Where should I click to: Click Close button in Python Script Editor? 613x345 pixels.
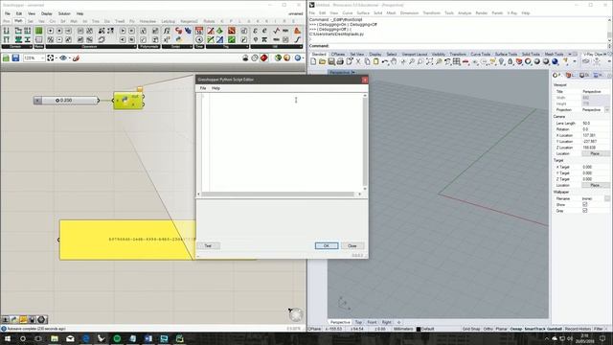(352, 246)
